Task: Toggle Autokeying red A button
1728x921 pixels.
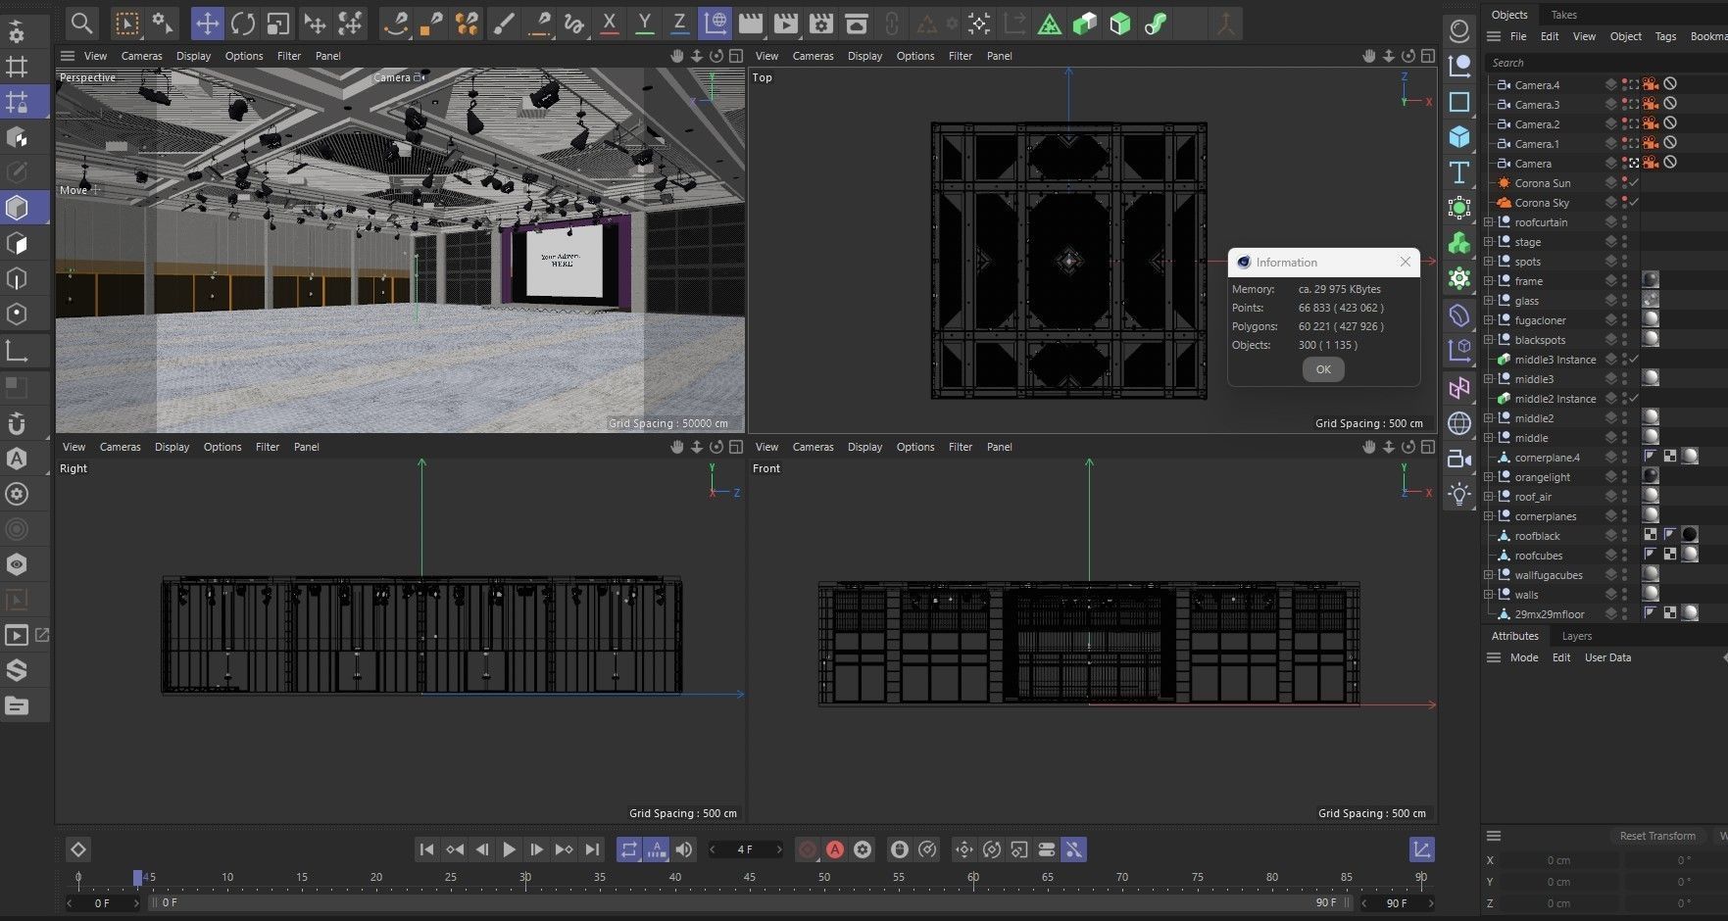Action: coord(835,849)
